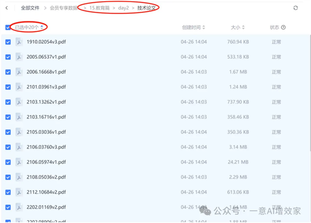Click the vertical scrollbar of file list
This screenshot has width=311, height=223.
(310, 93)
